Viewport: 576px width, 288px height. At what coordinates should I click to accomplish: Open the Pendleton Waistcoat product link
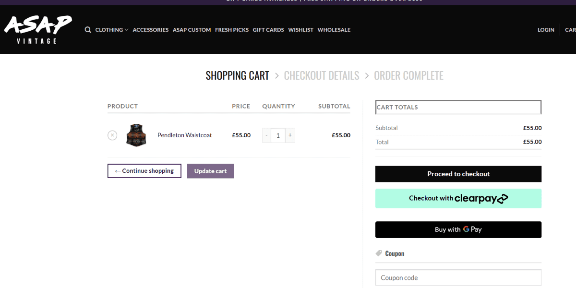click(185, 135)
